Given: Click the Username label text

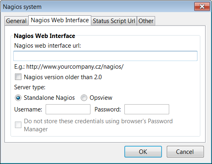Looking at the screenshot, I should coord(28,109).
